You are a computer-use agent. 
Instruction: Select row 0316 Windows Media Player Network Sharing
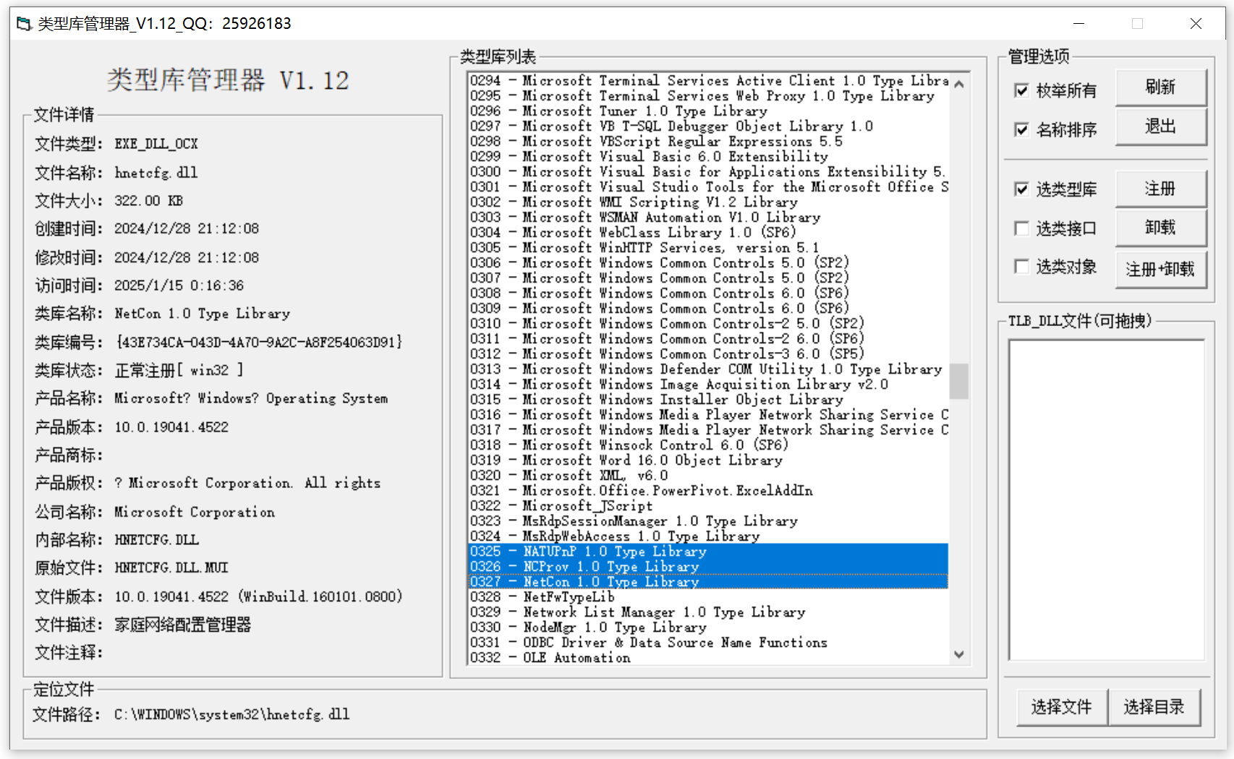point(708,414)
